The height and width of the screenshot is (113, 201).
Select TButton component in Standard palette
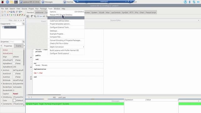(x=38, y=16)
